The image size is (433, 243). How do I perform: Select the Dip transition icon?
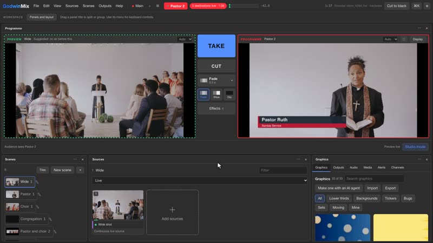click(229, 94)
